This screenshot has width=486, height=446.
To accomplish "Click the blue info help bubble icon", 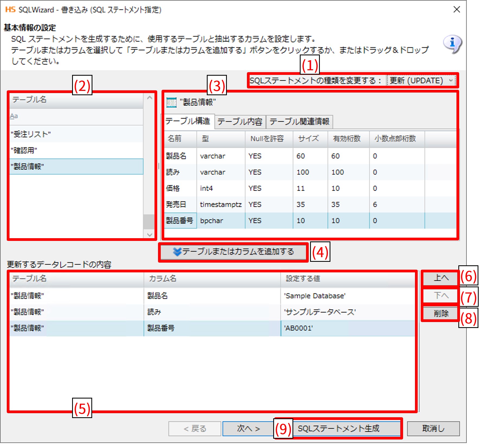I will click(x=452, y=44).
